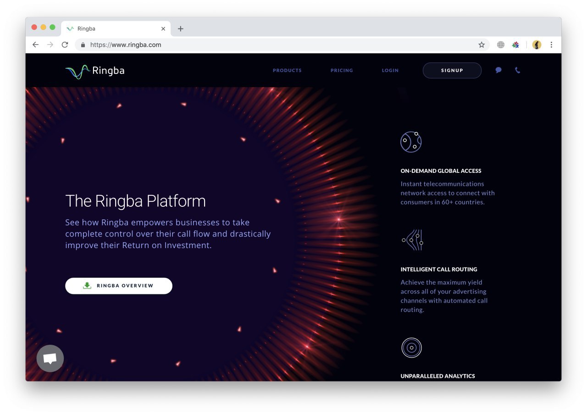The height and width of the screenshot is (415, 587).
Task: Click the routing lines icon above Intelligent Call Routing
Action: [x=412, y=240]
